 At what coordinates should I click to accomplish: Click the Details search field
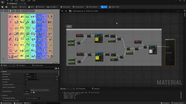tap(26, 68)
